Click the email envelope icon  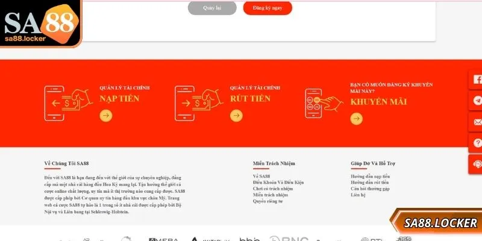[477, 122]
